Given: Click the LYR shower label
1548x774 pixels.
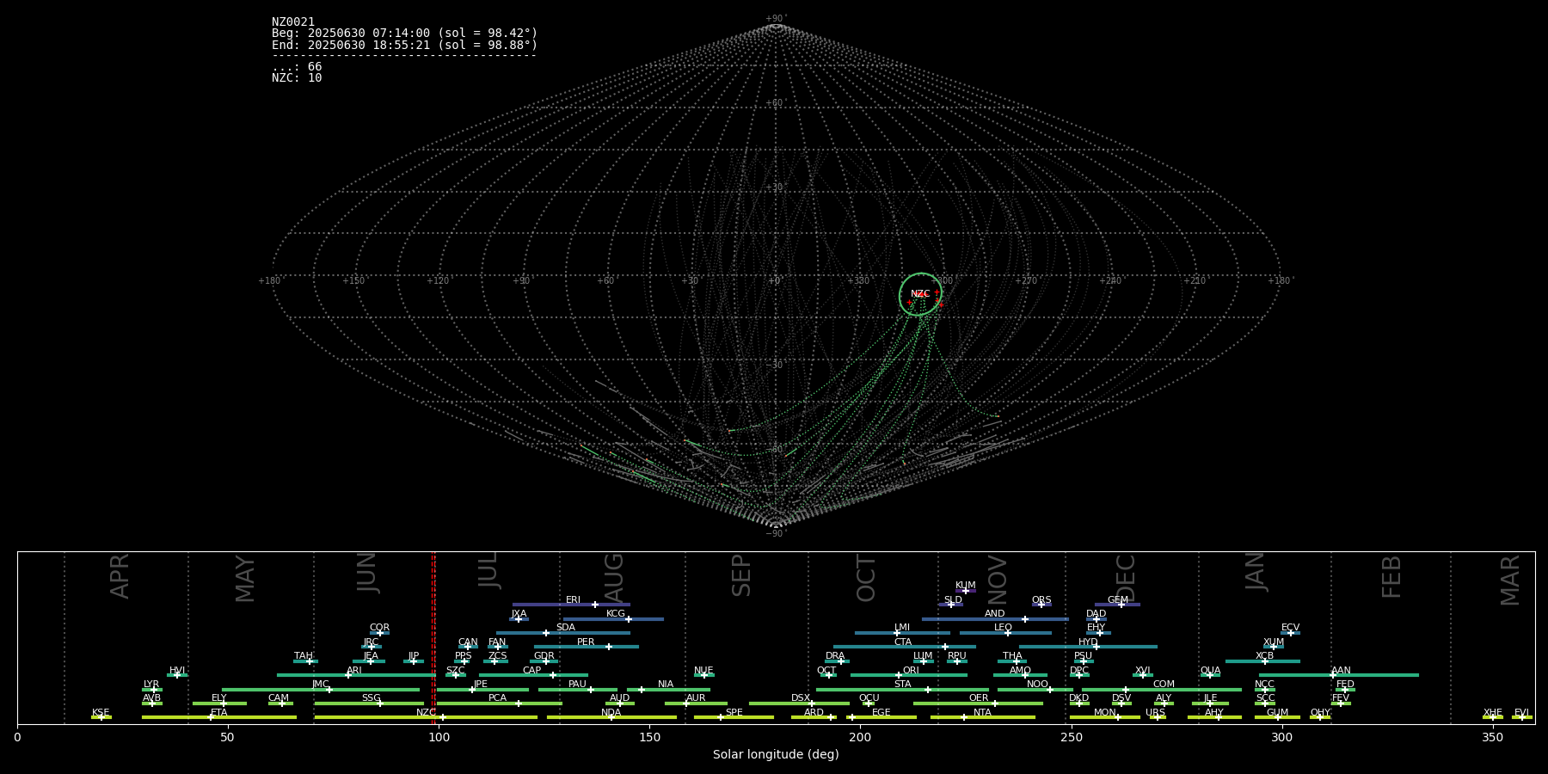Looking at the screenshot, I should (151, 684).
